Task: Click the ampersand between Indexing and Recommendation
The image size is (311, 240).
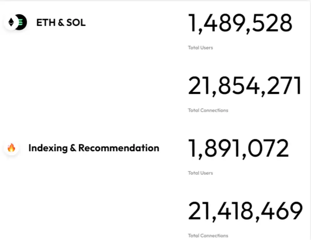Action: (73, 148)
